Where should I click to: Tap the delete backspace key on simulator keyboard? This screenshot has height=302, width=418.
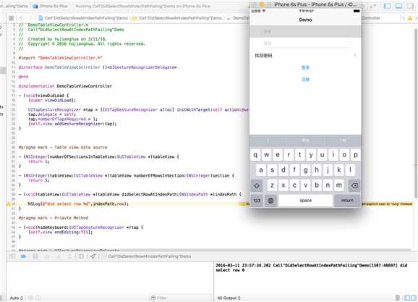(x=354, y=185)
